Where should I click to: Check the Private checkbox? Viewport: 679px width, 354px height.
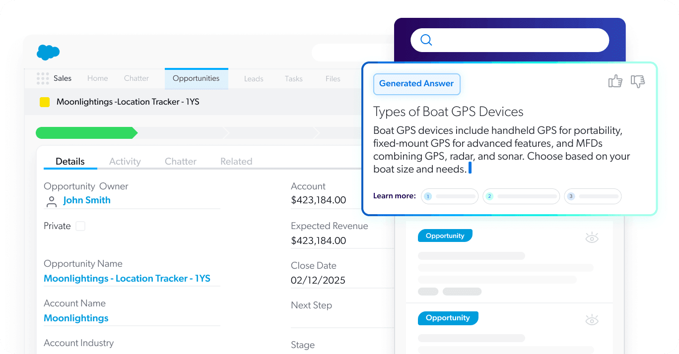point(80,226)
